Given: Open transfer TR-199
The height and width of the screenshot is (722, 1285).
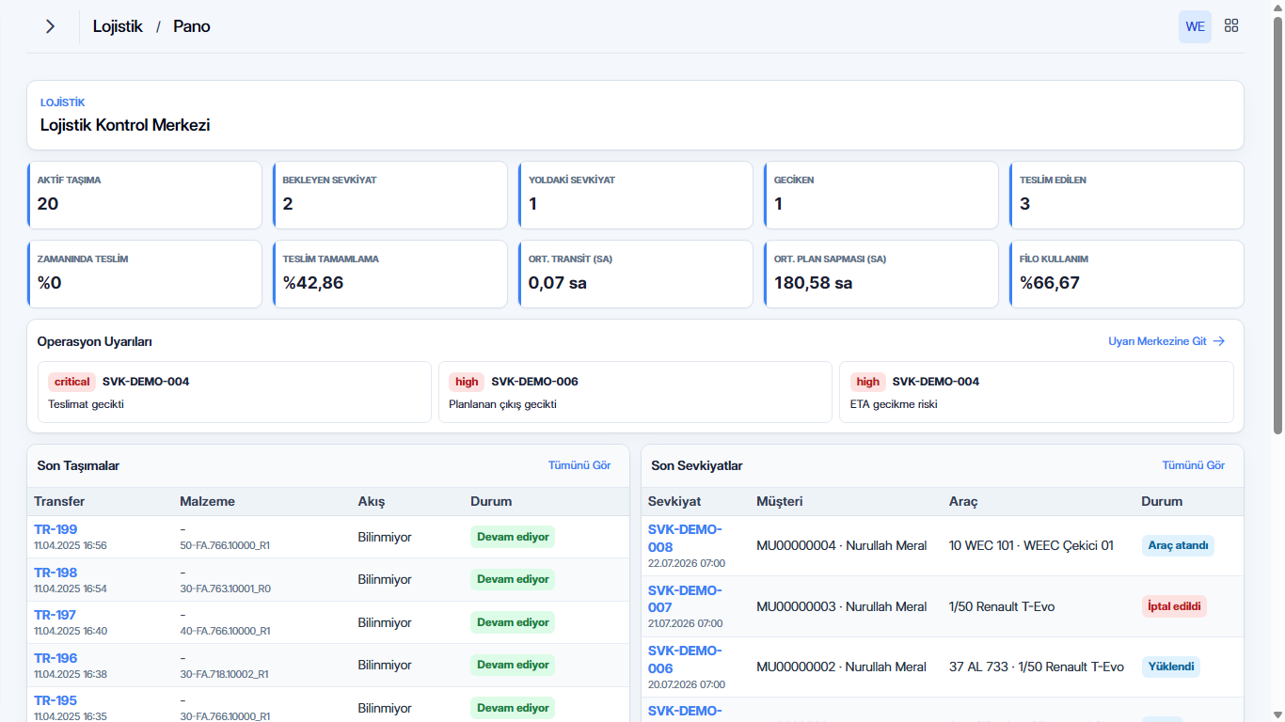Looking at the screenshot, I should tap(56, 529).
